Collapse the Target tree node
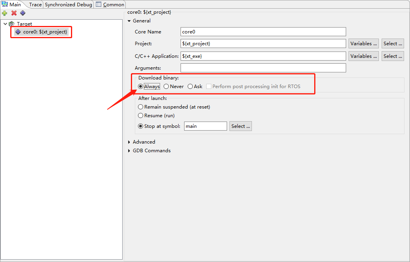This screenshot has height=262, width=410. [x=5, y=24]
